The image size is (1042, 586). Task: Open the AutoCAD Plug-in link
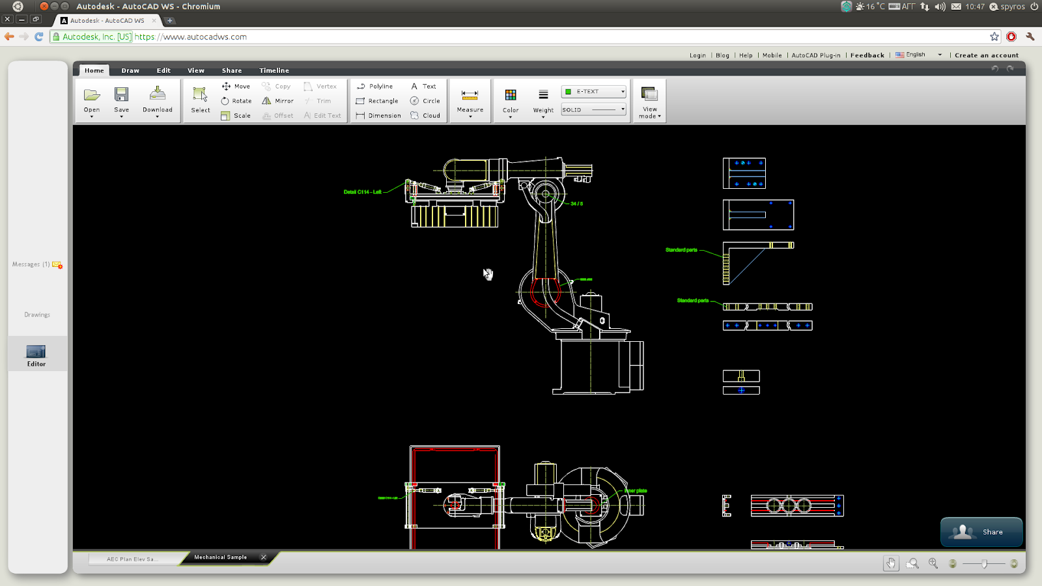coord(816,55)
